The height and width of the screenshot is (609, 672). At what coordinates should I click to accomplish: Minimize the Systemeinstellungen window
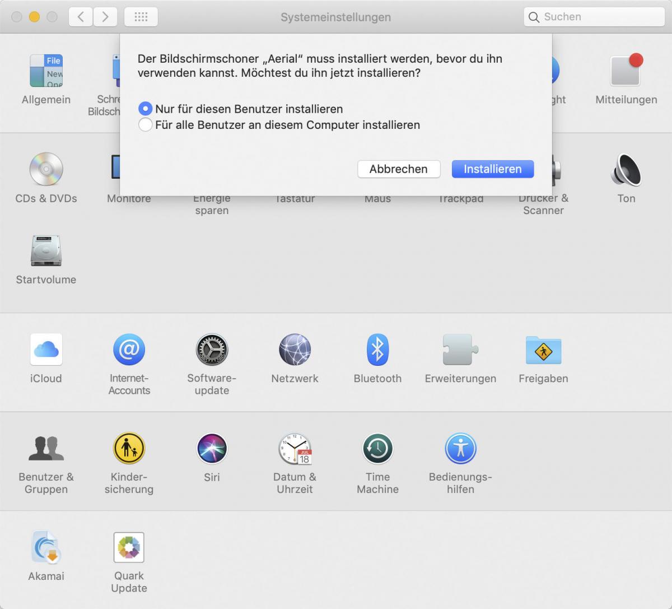(x=34, y=17)
